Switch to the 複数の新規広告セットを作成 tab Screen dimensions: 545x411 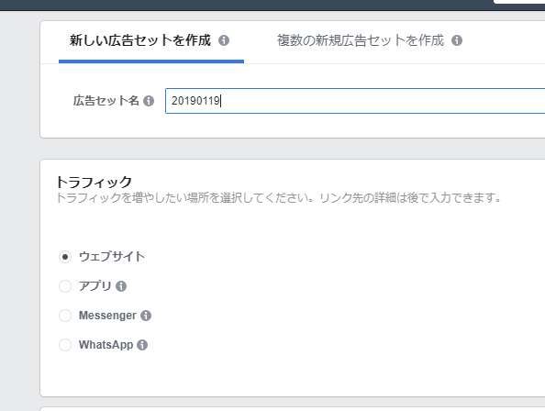tap(361, 40)
